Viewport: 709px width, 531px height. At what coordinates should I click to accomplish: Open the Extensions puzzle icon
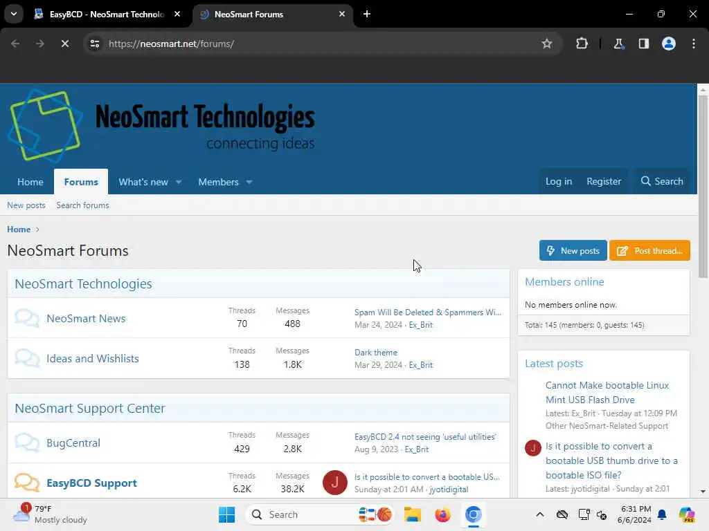582,44
